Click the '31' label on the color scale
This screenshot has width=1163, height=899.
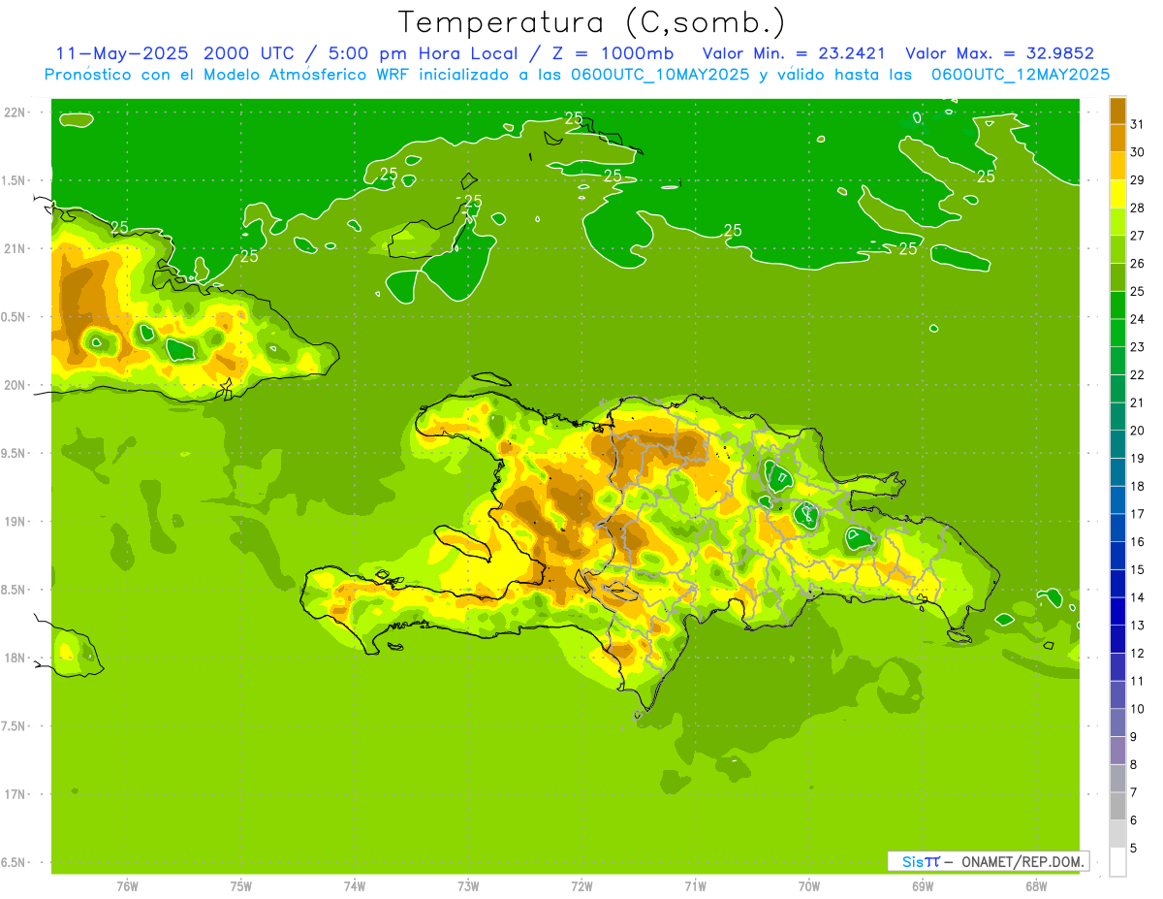[1138, 124]
